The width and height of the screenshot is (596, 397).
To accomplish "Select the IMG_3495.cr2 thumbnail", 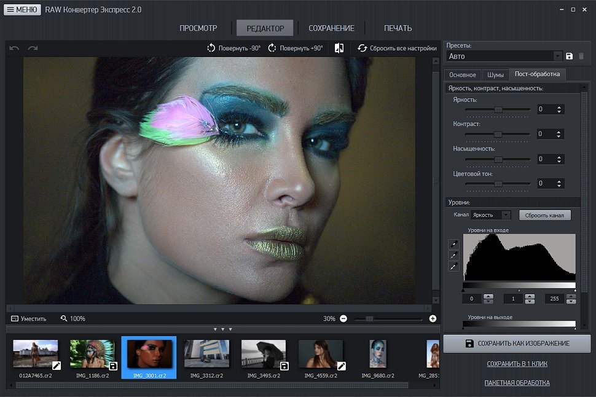I will point(264,358).
